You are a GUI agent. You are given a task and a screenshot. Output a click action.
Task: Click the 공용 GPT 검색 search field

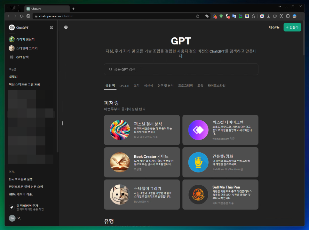point(181,69)
